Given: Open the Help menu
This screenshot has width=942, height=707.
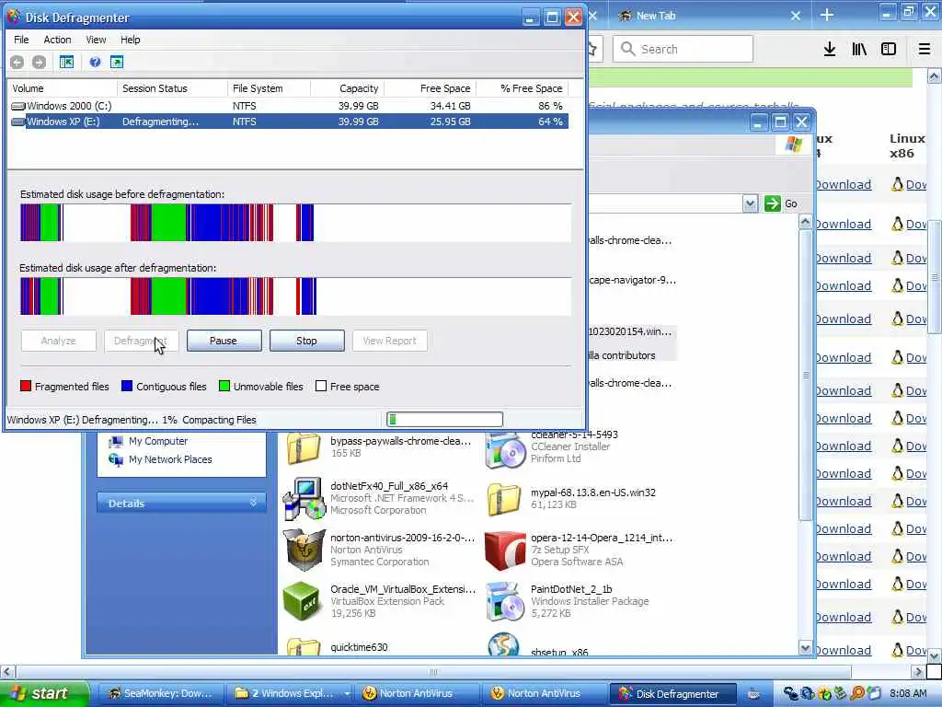Looking at the screenshot, I should click(131, 40).
